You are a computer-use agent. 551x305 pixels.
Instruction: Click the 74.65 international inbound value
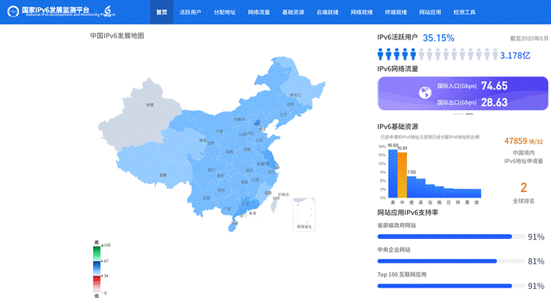click(494, 86)
